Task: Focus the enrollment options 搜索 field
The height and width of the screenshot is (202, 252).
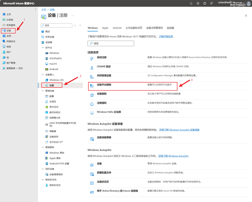Action: coord(111,44)
